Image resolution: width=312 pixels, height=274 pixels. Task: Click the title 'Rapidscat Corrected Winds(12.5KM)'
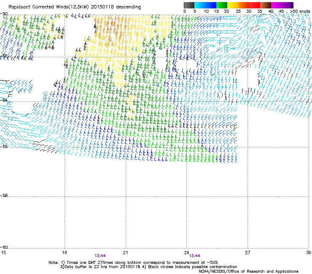pyautogui.click(x=48, y=7)
